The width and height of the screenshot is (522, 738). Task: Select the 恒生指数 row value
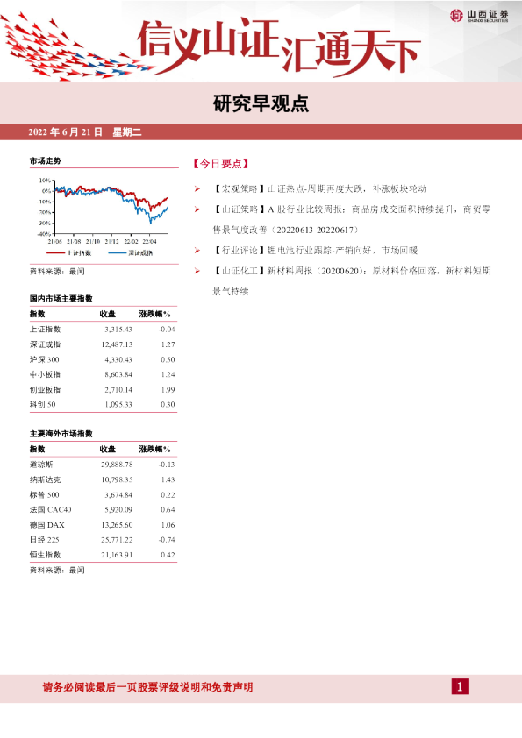click(117, 555)
